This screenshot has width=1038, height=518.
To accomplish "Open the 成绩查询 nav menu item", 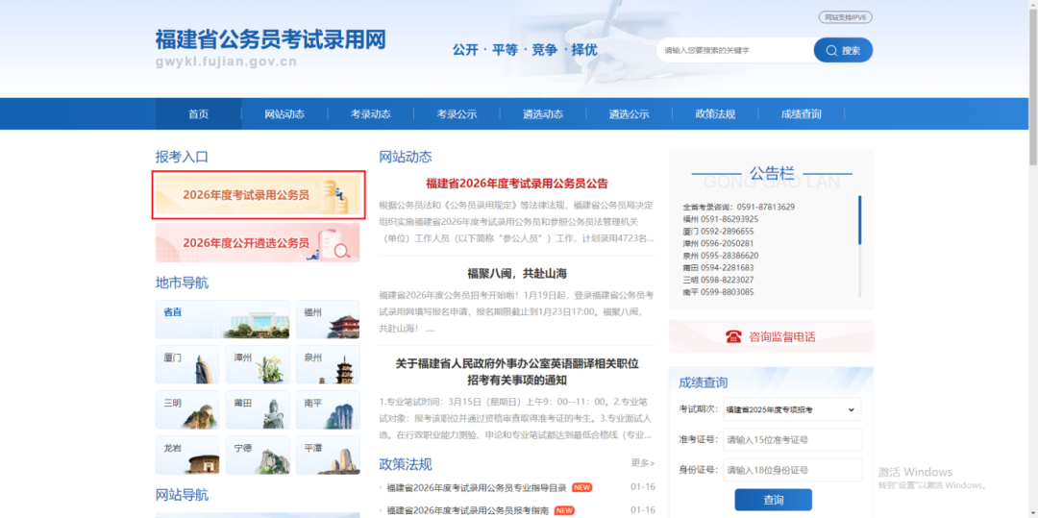I will [801, 114].
